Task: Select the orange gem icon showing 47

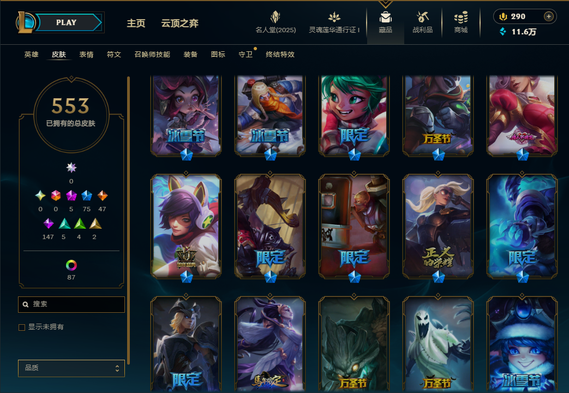Action: (103, 195)
